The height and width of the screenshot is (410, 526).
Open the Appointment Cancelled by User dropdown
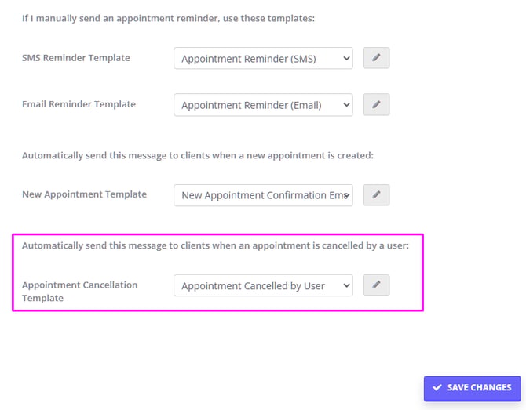[x=263, y=285]
